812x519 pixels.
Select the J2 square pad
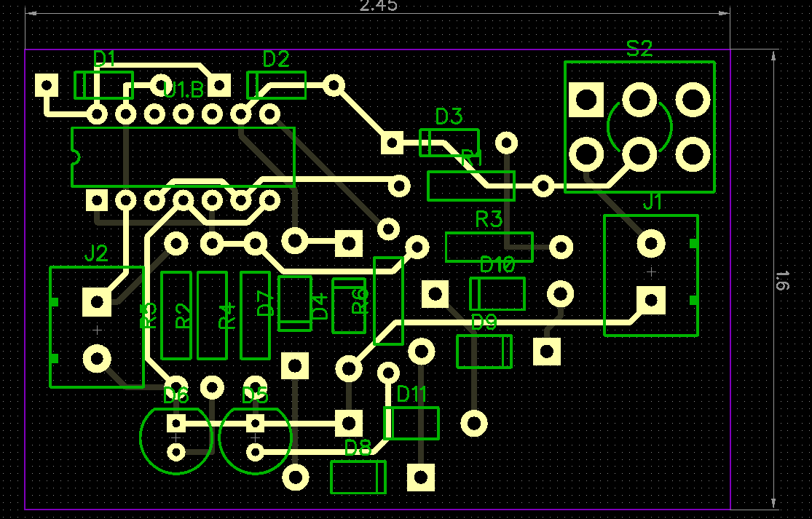97,301
